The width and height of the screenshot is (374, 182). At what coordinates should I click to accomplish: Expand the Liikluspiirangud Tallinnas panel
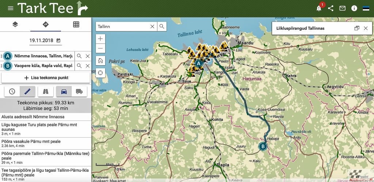coord(357,28)
